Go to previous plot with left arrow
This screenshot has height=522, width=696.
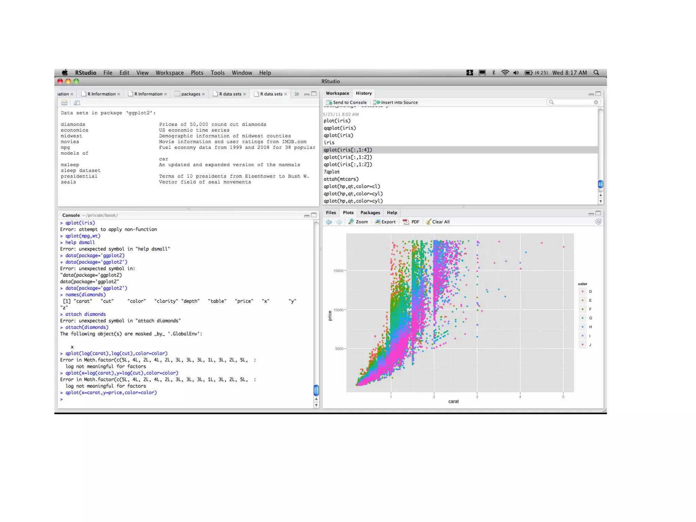pyautogui.click(x=329, y=222)
